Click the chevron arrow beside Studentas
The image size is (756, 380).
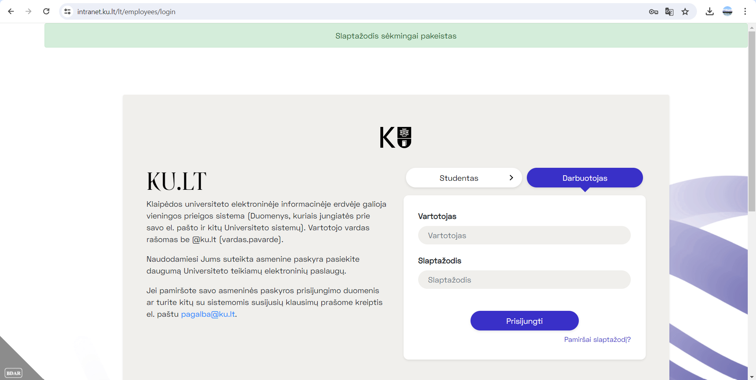click(x=511, y=178)
